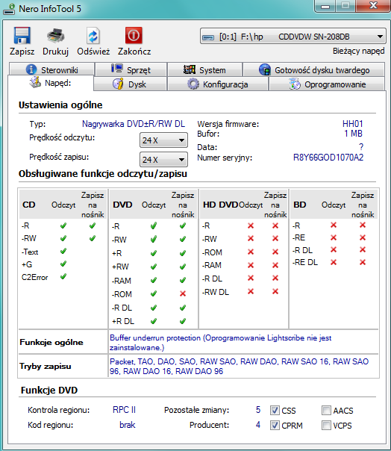
Task: Click the Nero InfoTool title bar icon
Action: tap(9, 9)
